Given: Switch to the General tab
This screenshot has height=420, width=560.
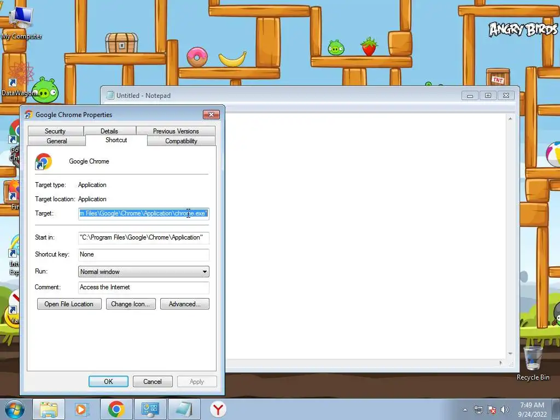Looking at the screenshot, I should [57, 141].
